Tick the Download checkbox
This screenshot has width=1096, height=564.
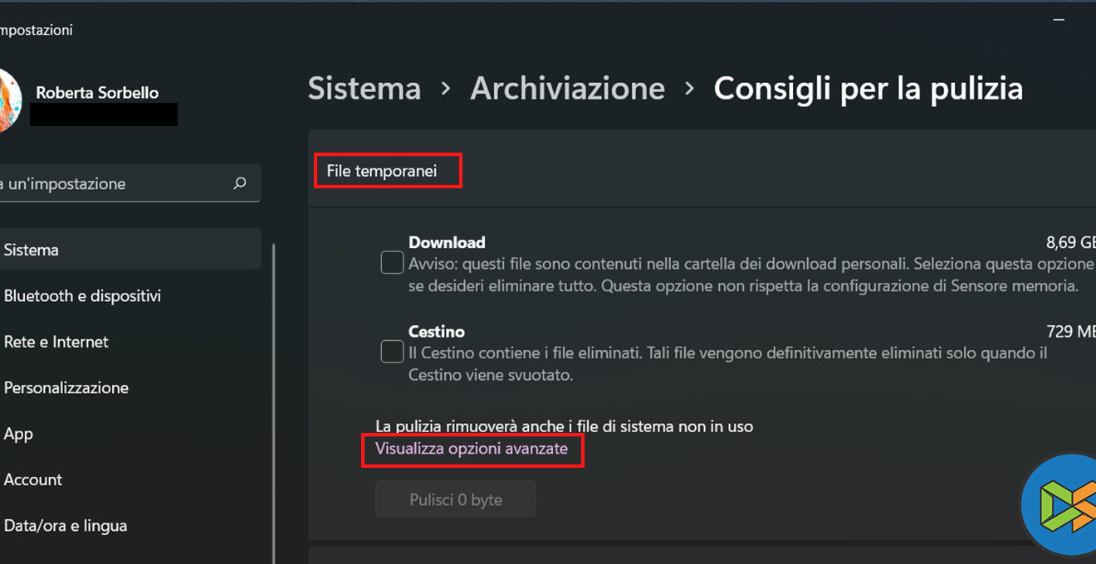click(x=392, y=263)
